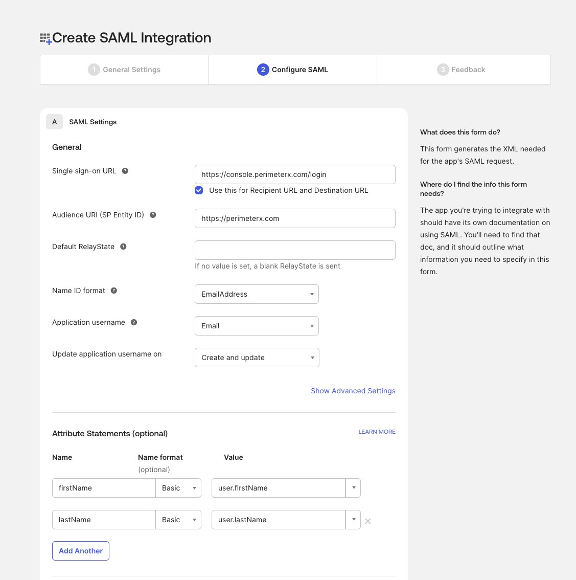Expand the Application username dropdown
Image resolution: width=576 pixels, height=580 pixels.
(x=257, y=326)
